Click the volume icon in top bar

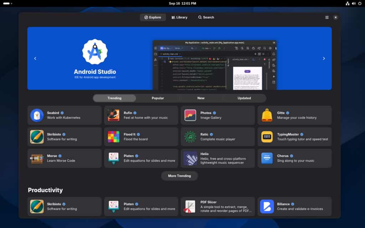[x=354, y=4]
